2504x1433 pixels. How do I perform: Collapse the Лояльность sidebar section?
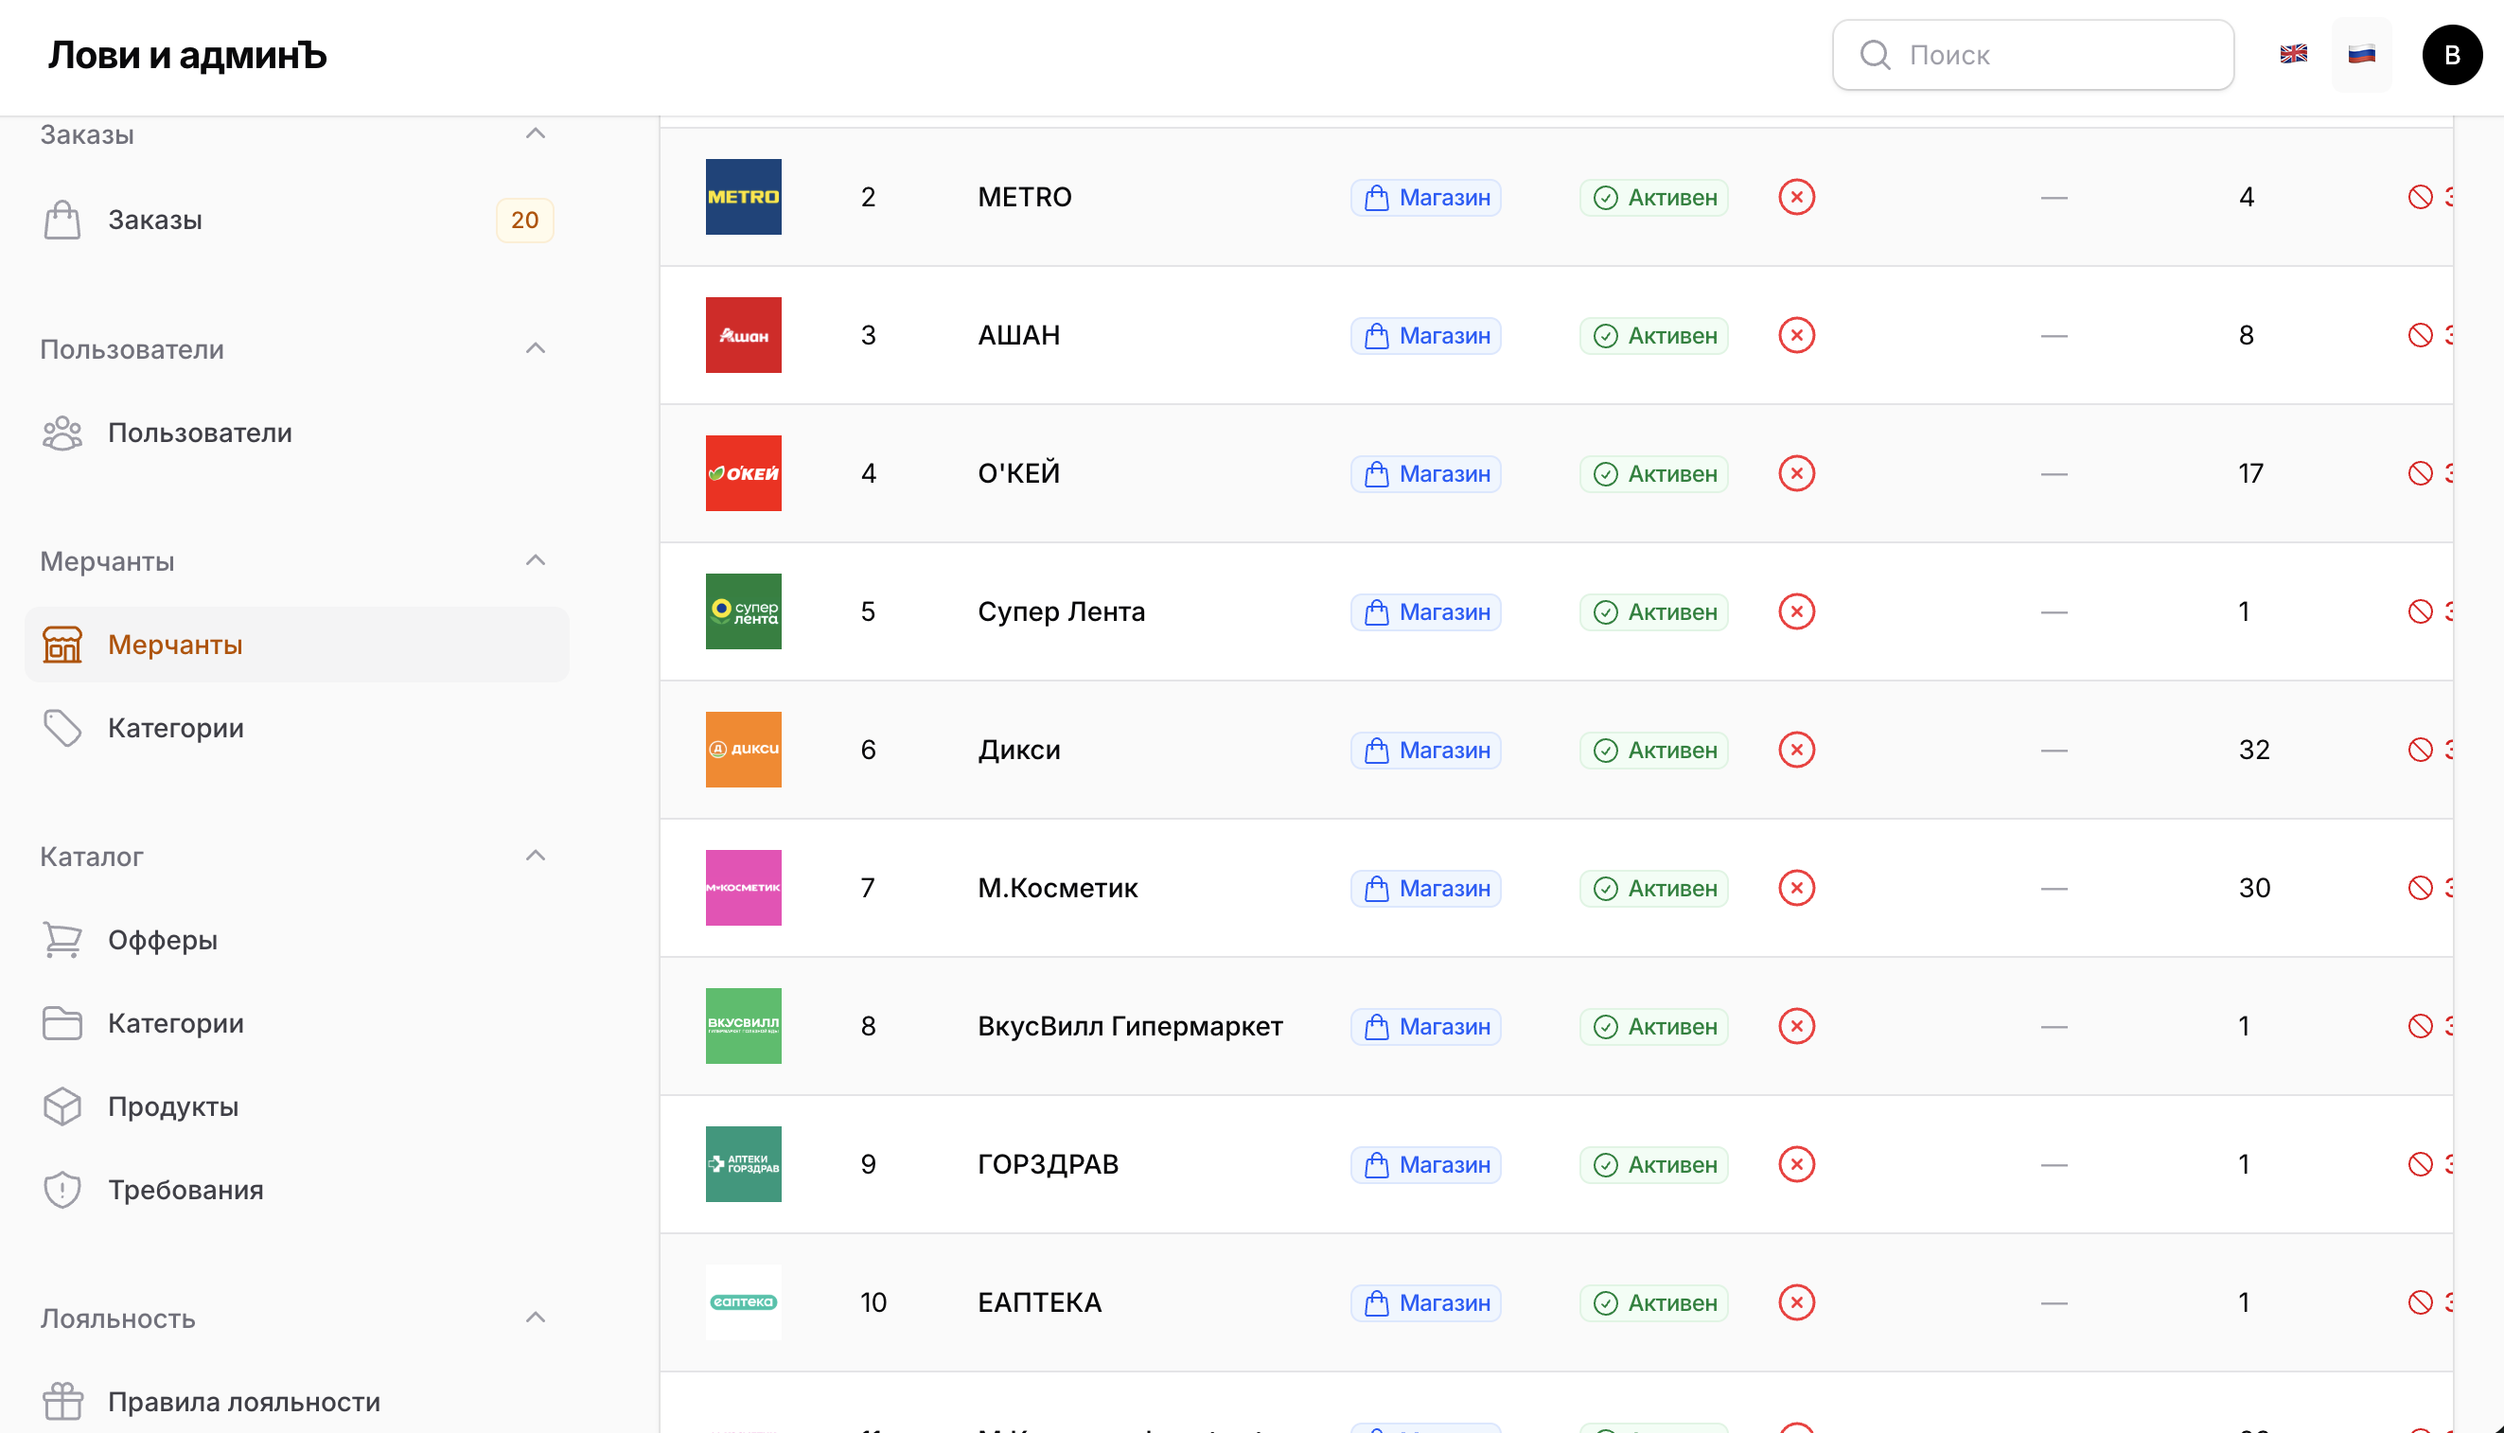coord(536,1318)
